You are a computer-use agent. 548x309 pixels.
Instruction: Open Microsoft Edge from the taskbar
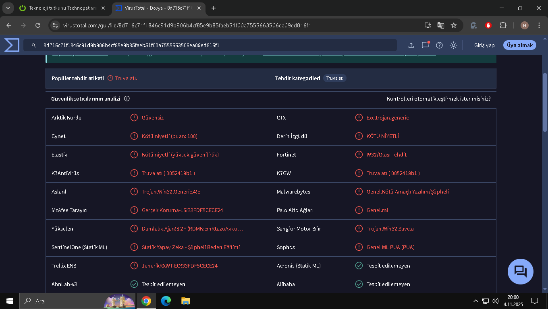[x=166, y=301]
